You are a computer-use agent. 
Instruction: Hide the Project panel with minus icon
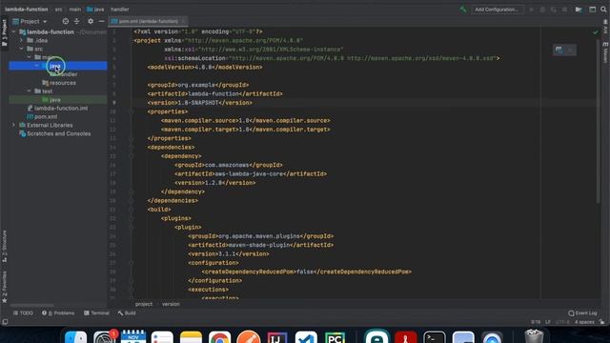click(x=102, y=21)
